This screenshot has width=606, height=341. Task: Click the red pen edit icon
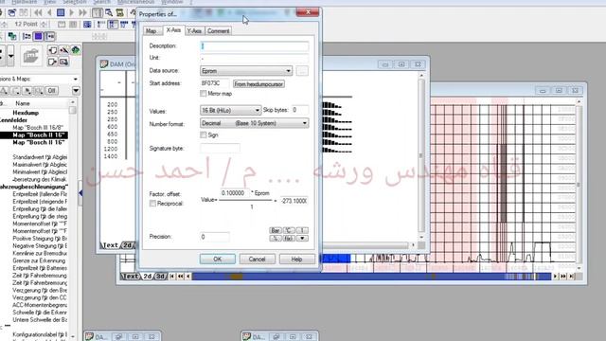64,50
